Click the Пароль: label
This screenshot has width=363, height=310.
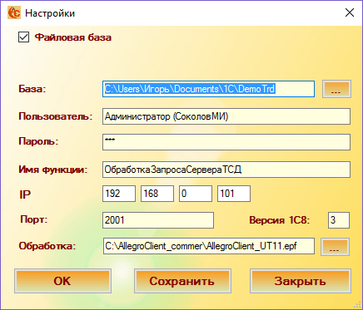coord(38,141)
